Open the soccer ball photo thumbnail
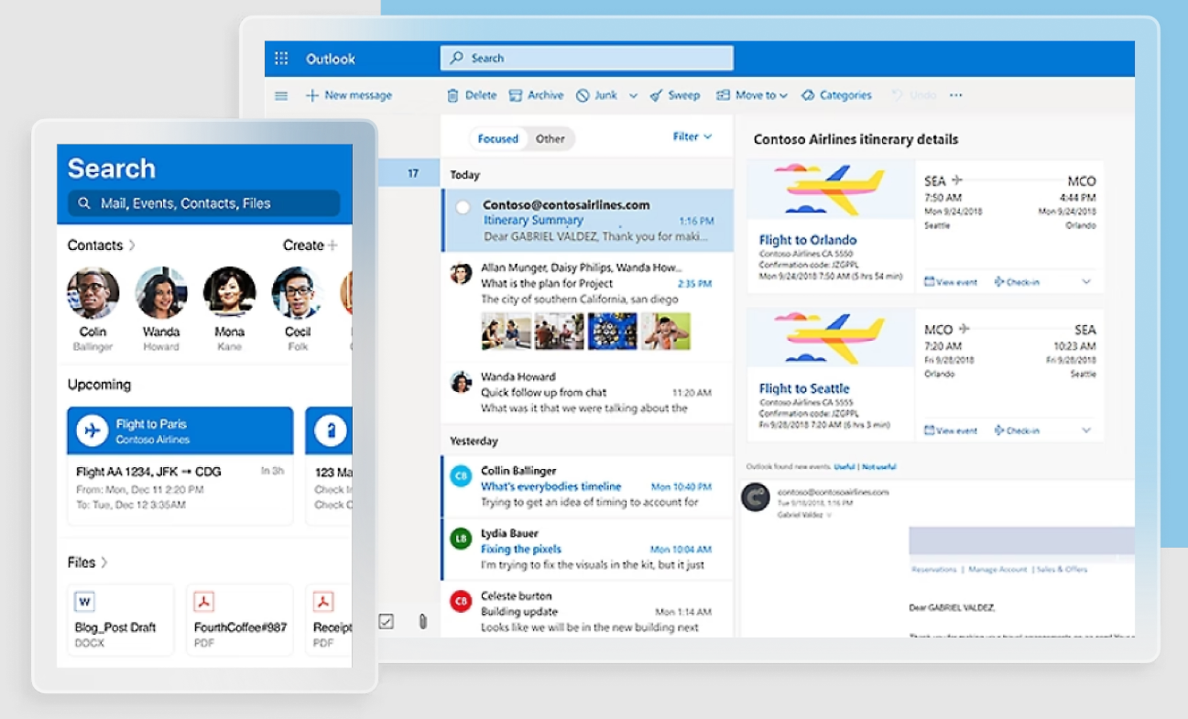The image size is (1188, 719). pos(613,332)
